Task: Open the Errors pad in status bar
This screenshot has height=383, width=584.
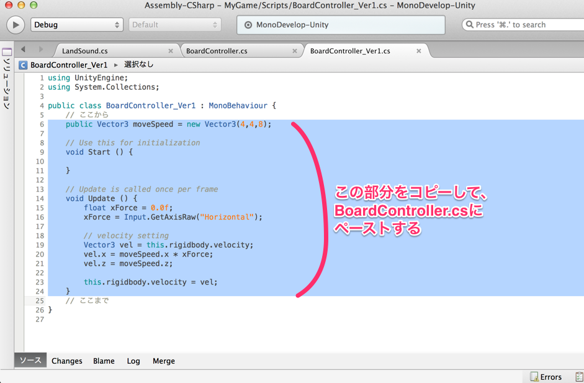Action: click(546, 377)
